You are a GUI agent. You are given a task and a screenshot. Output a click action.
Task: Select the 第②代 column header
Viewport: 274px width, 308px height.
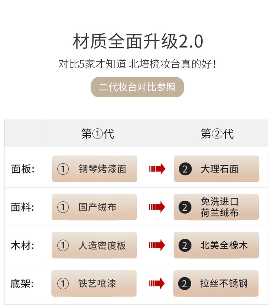pyautogui.click(x=217, y=134)
